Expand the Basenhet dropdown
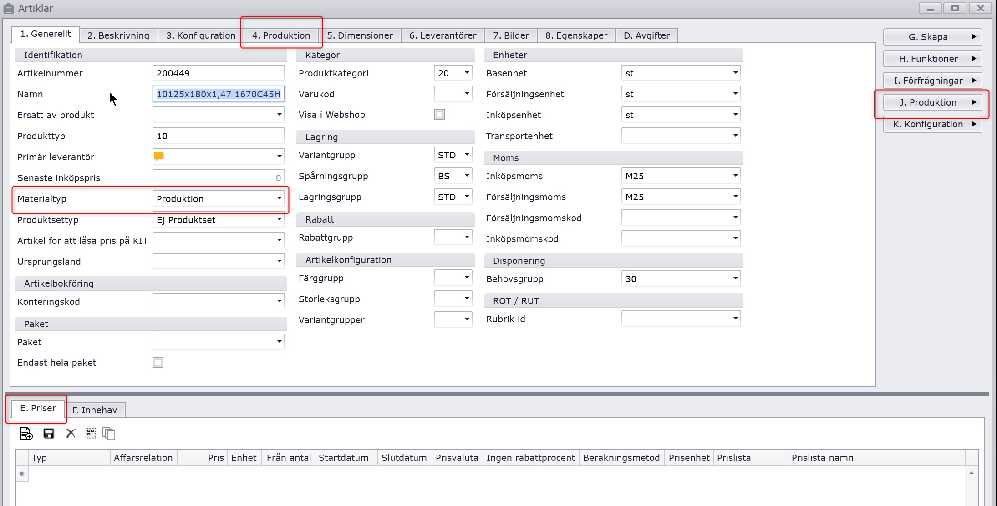This screenshot has height=506, width=997. 735,73
